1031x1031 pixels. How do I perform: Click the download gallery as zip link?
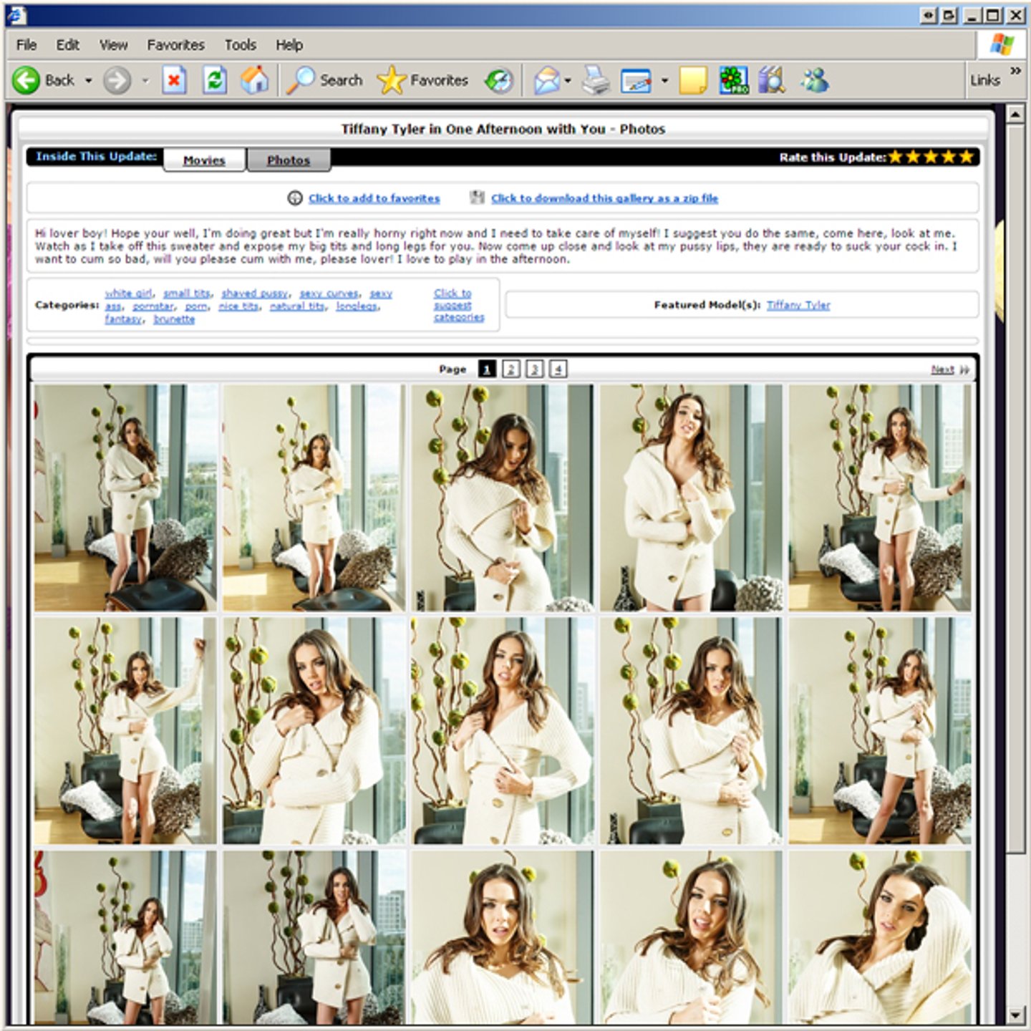[604, 198]
